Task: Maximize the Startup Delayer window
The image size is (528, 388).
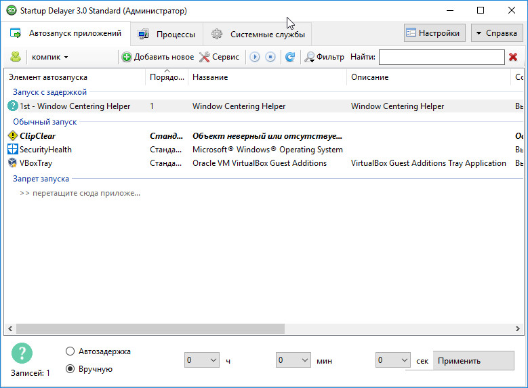Action: point(481,10)
